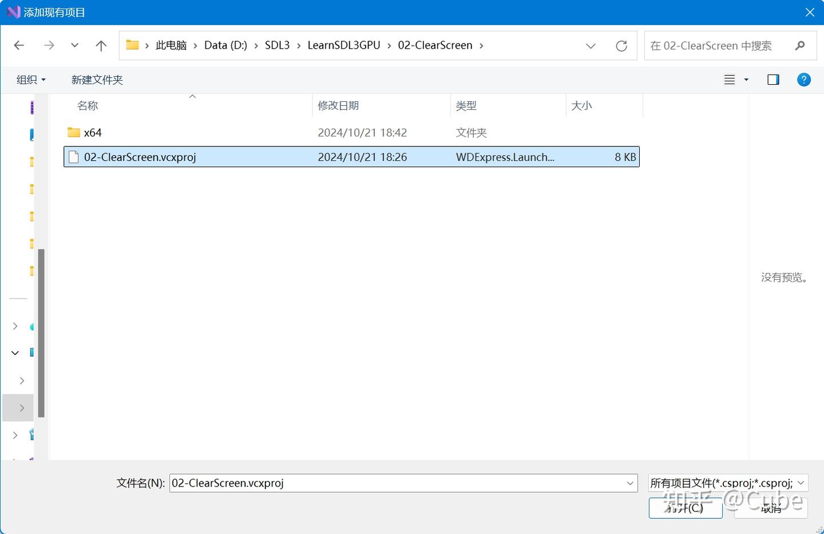Viewport: 824px width, 534px height.
Task: Refresh the current folder view
Action: coord(621,46)
